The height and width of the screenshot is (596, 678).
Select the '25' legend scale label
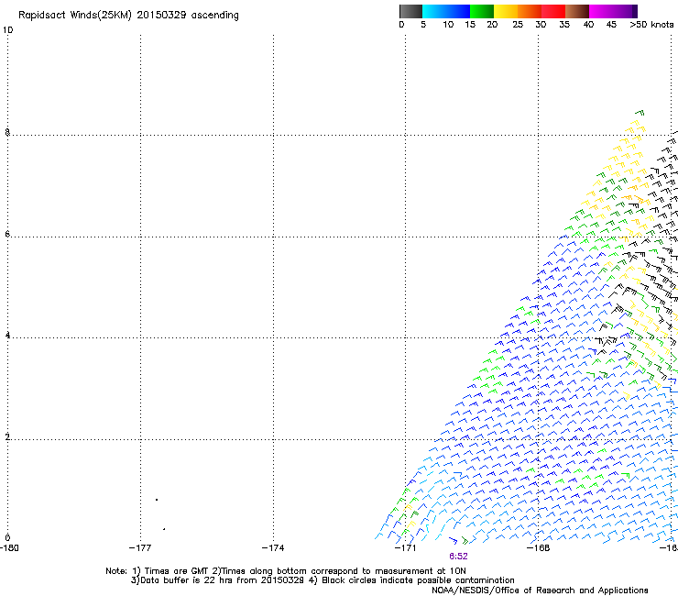pos(518,25)
